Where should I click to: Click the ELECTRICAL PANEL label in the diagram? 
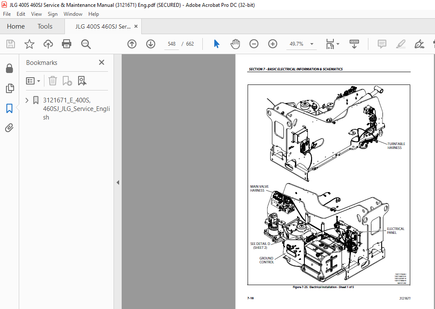coord(395,230)
